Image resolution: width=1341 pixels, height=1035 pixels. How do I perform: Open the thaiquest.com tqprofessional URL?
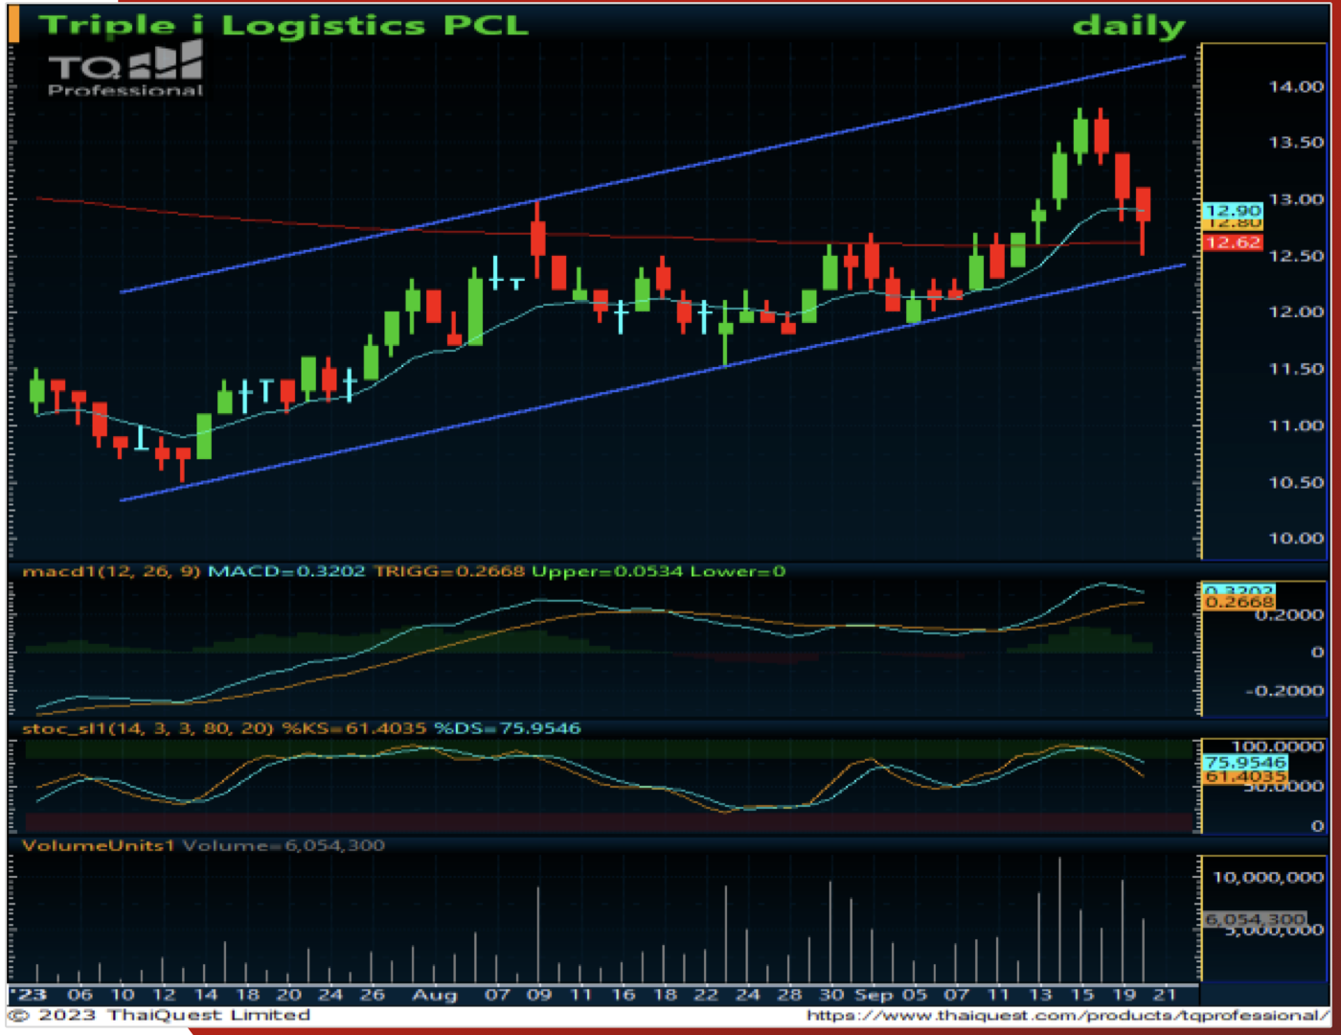(x=1067, y=1015)
